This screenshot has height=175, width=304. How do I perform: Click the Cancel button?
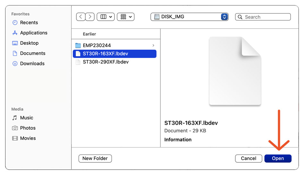[x=249, y=159]
